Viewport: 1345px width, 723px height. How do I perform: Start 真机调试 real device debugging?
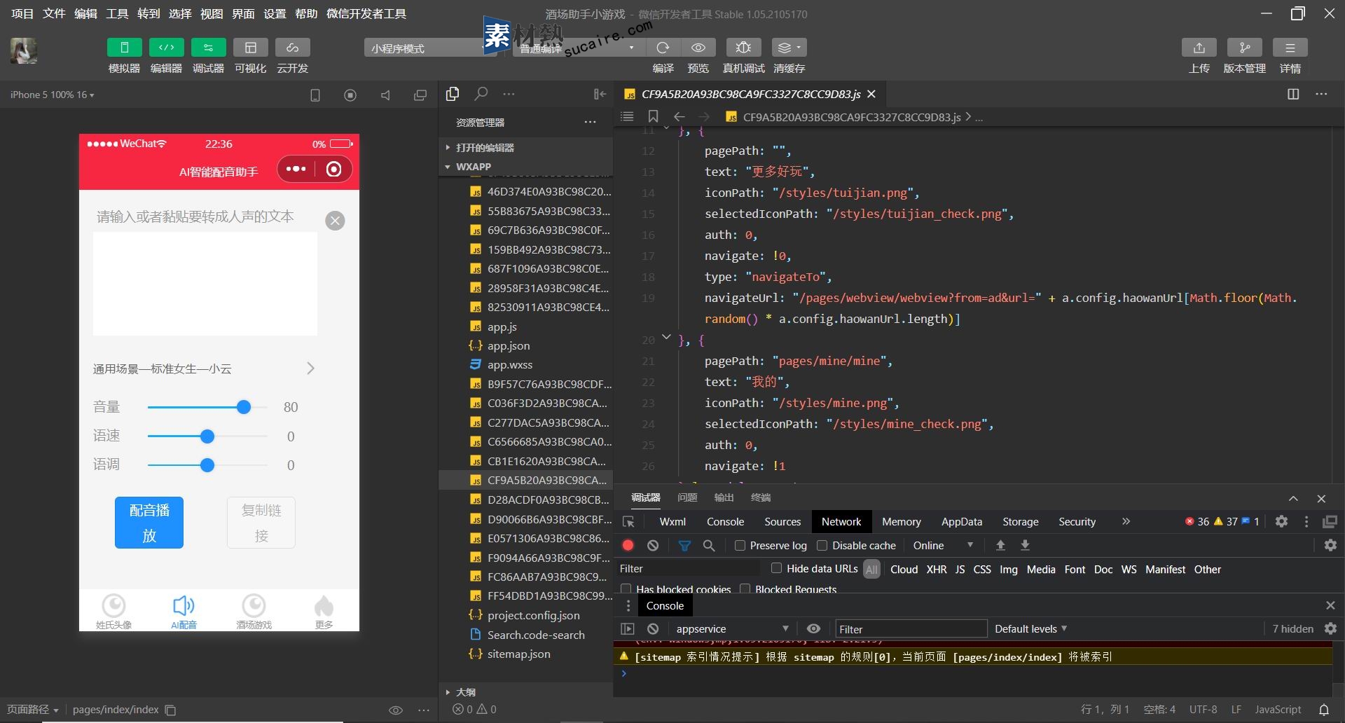click(x=743, y=48)
